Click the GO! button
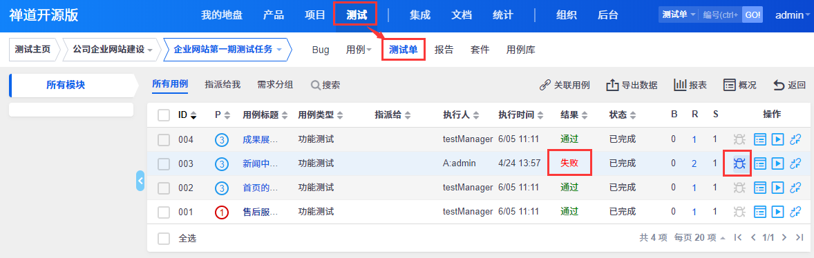The width and height of the screenshot is (814, 258). [x=753, y=15]
